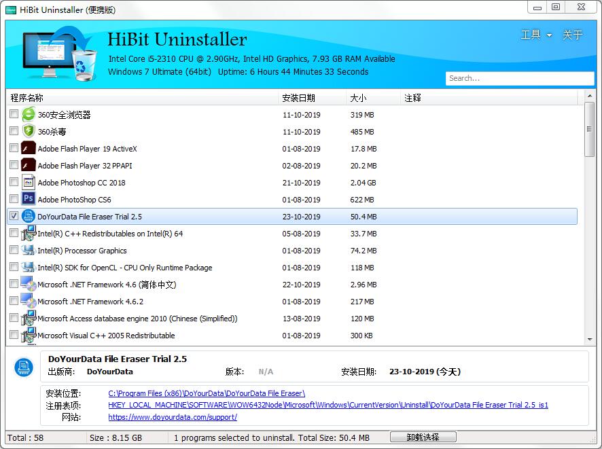Click the 注释 column header

coord(489,98)
